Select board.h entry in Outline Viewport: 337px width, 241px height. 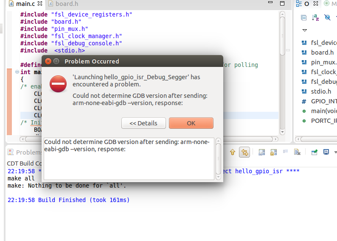(x=317, y=53)
